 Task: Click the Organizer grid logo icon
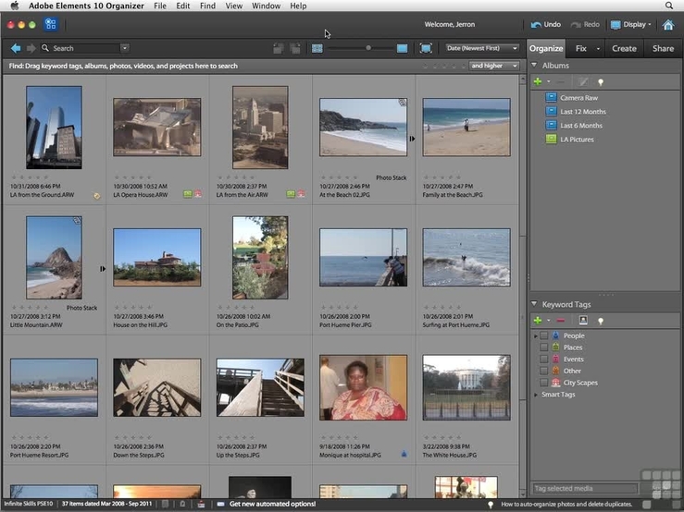51,24
